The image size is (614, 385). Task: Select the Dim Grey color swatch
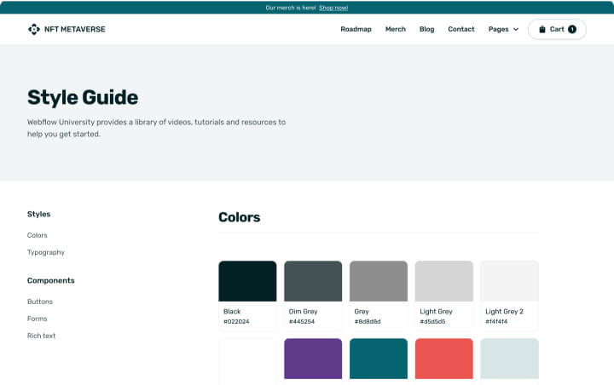(313, 295)
